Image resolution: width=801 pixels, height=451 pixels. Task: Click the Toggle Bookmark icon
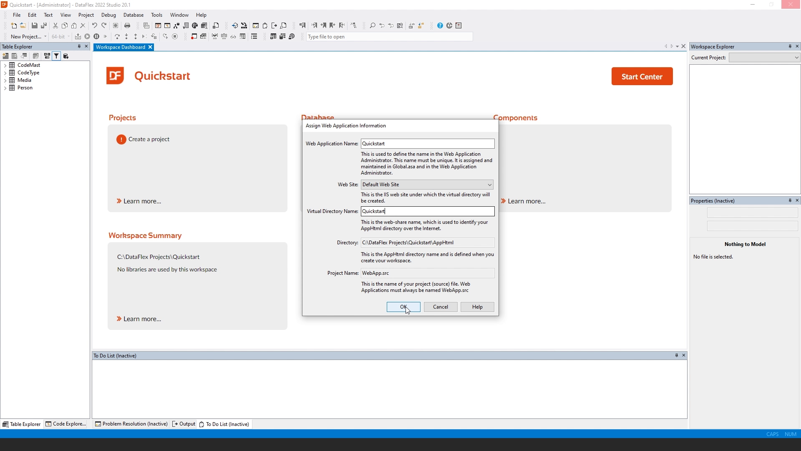point(302,25)
